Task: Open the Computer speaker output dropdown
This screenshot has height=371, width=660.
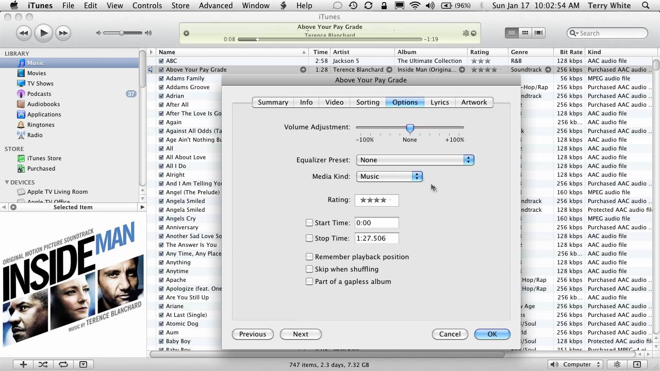Action: click(x=575, y=364)
